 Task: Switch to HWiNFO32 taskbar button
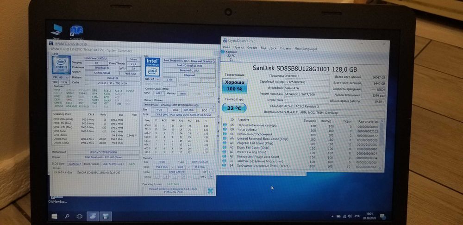point(105,217)
